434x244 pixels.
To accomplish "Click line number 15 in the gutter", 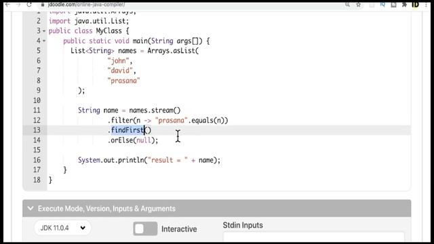I will [x=37, y=150].
